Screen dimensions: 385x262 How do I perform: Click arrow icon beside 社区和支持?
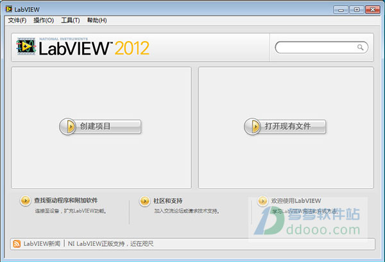(144, 201)
